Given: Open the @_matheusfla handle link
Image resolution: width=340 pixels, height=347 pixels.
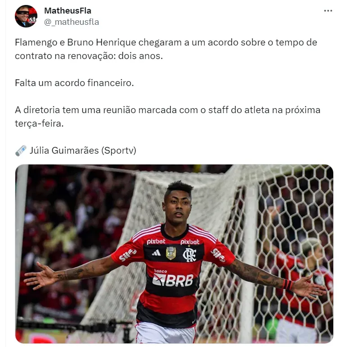Looking at the screenshot, I should (72, 22).
